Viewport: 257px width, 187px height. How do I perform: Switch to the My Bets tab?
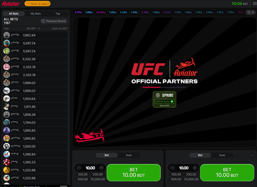point(36,13)
